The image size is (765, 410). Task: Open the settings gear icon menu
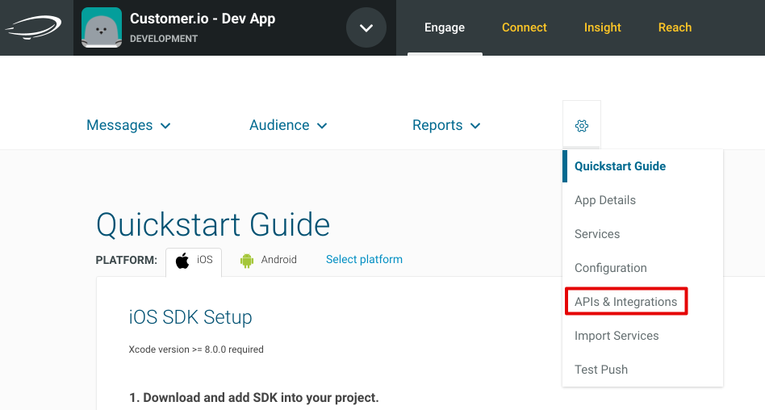coord(582,126)
